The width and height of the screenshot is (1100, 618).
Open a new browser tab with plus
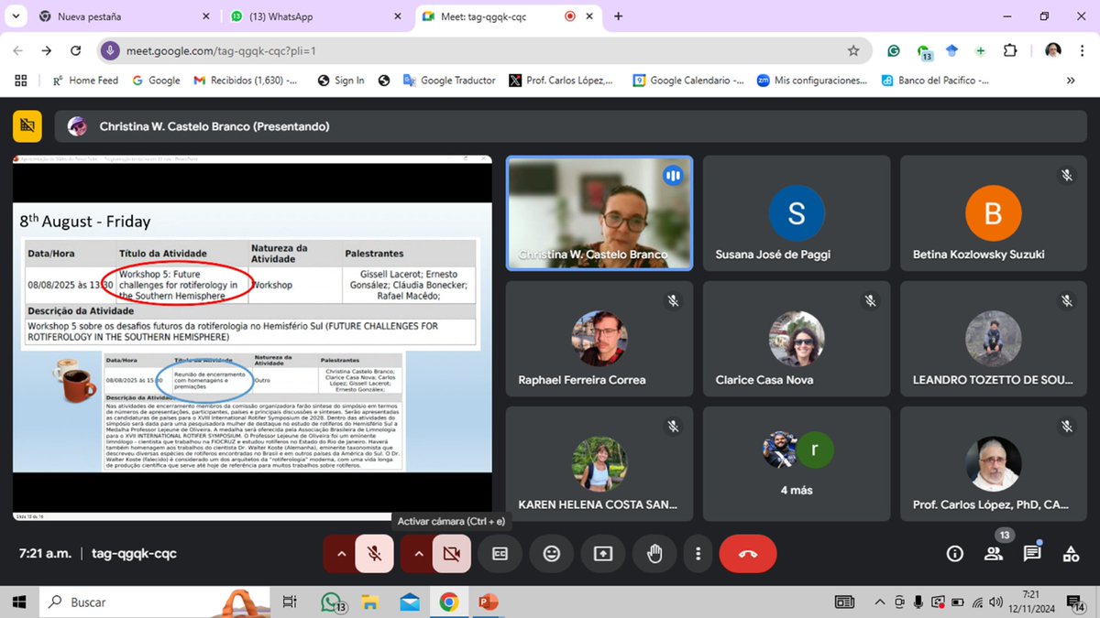619,16
